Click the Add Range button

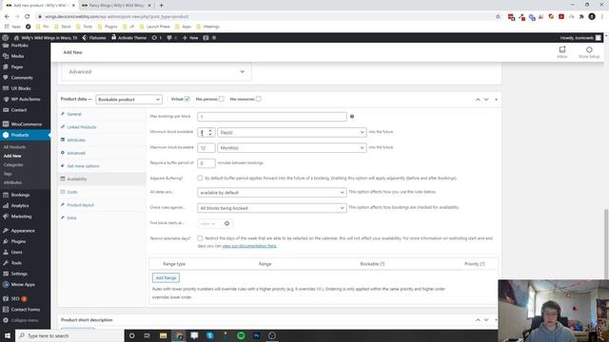pos(166,277)
